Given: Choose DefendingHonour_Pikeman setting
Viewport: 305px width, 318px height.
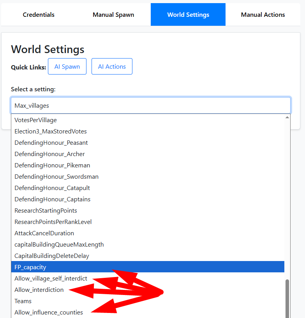Looking at the screenshot, I should tap(52, 165).
